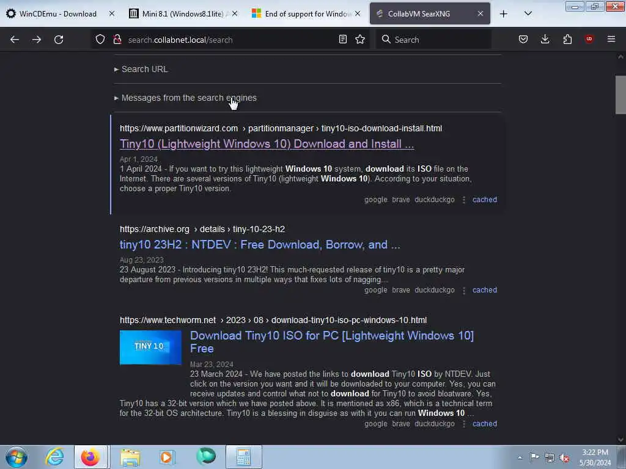The width and height of the screenshot is (626, 469).
Task: Click 'brave' engine label on archive.org result
Action: (401, 290)
